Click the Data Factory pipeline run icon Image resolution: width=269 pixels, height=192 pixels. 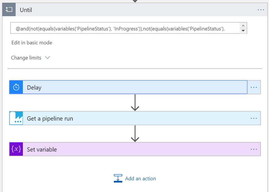pos(16,118)
